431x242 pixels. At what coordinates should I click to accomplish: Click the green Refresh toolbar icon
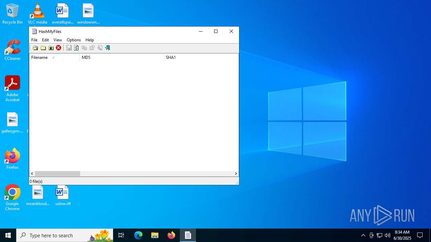(76, 48)
